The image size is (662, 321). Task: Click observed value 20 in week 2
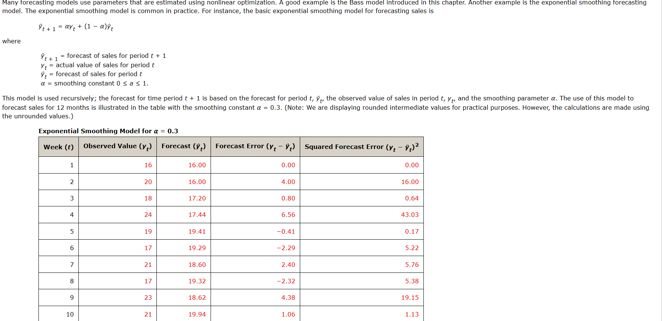coord(148,182)
